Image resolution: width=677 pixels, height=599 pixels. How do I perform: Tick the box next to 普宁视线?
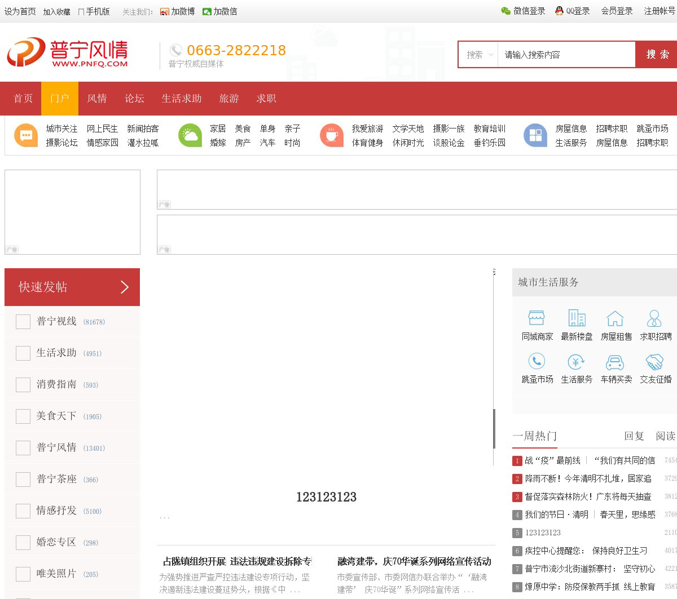pos(23,322)
